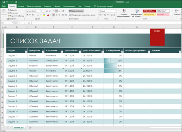This screenshot has height=132, width=182.
Task: Click the 22.02.2019 date cell
Action: click(92, 71)
